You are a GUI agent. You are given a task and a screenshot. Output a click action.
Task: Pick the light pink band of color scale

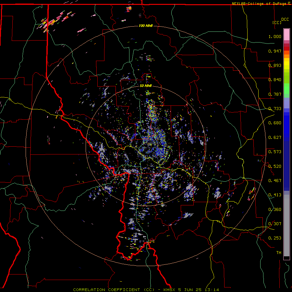coord(286,35)
